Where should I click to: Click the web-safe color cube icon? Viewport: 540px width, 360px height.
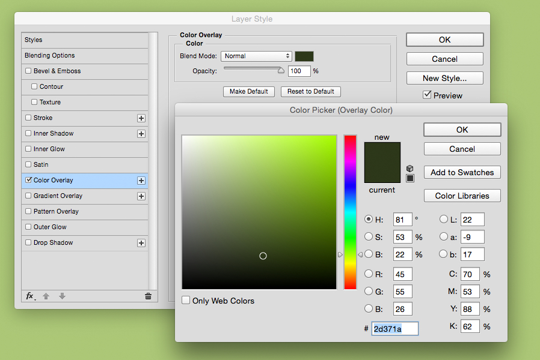(410, 169)
